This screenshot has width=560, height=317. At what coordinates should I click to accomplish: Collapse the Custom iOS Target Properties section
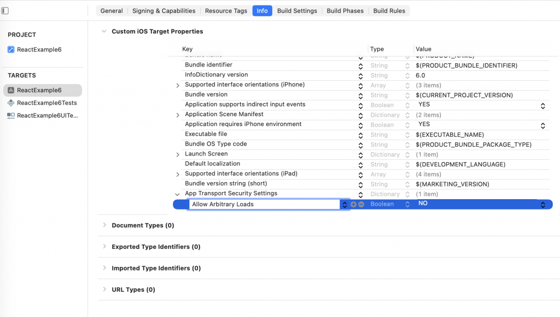point(104,31)
